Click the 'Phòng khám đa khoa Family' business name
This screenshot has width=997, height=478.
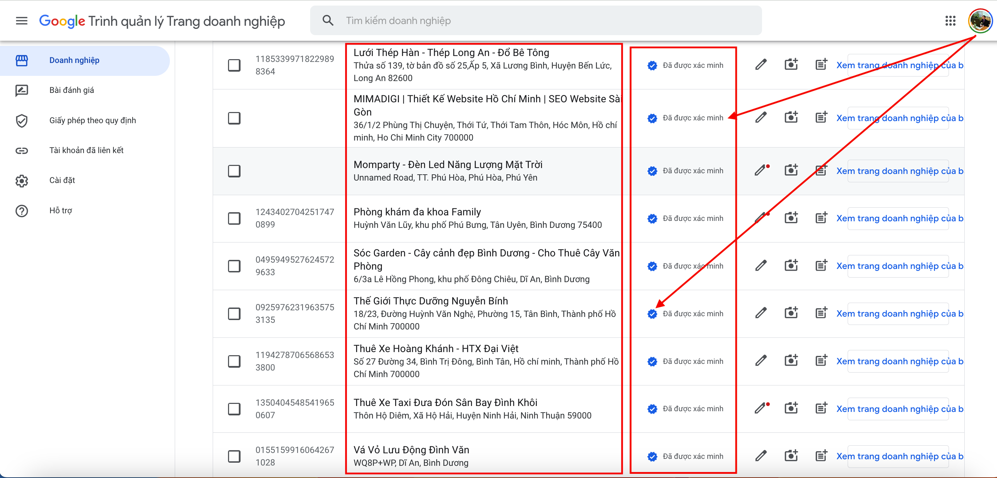(x=417, y=212)
